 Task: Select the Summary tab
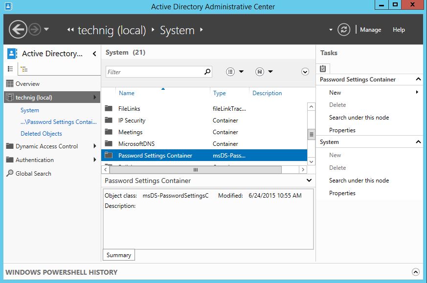[x=119, y=255]
